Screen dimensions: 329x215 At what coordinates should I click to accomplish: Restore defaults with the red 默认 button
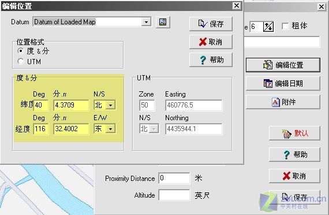click(294, 134)
